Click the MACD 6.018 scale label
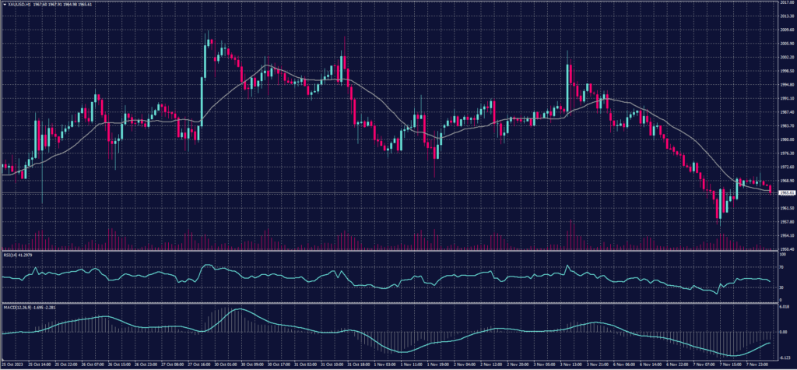 (x=785, y=307)
